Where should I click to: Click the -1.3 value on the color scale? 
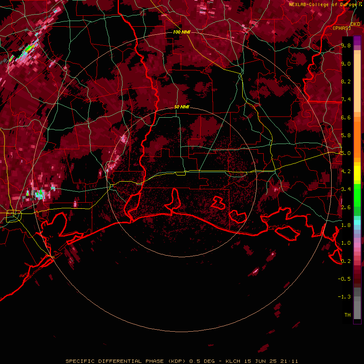point(344,297)
